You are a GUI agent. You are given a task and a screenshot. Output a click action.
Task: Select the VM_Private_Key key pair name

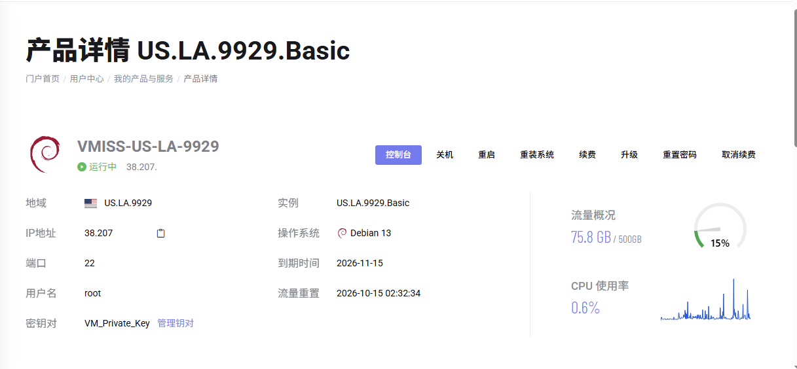coord(117,323)
